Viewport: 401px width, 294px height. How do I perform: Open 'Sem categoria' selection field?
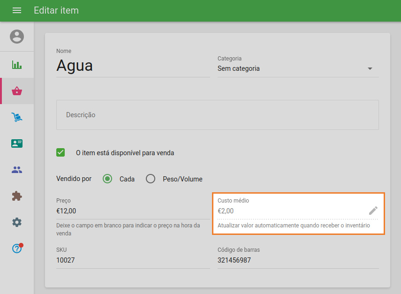click(291, 68)
